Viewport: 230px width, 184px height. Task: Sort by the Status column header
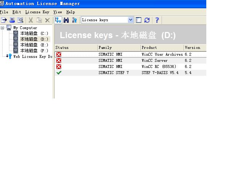(76, 47)
